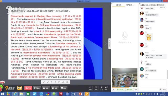This screenshot has height=96, width=168.
Task: Switch to the 发言列表 tab
Action: [x=118, y=5]
